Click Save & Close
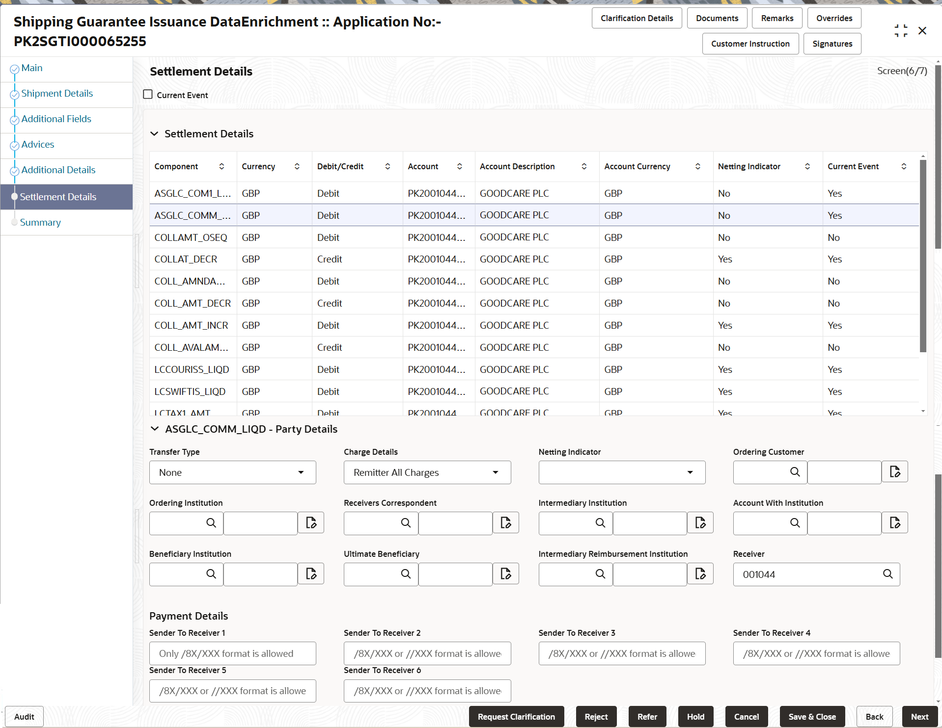Screen dimensions: 942x728 tap(812, 716)
